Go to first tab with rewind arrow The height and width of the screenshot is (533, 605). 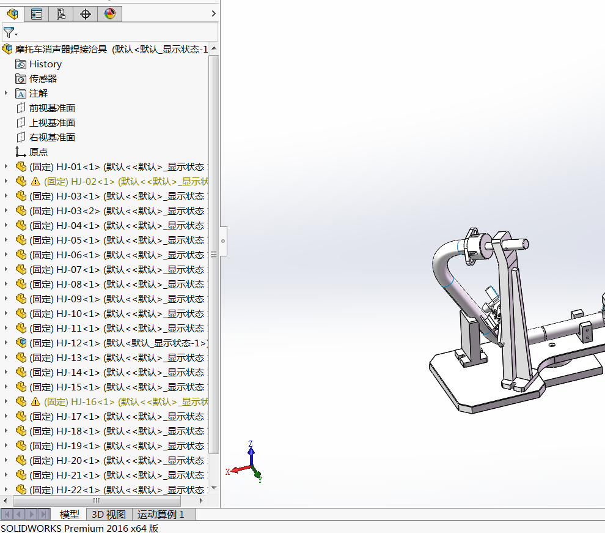tap(7, 514)
